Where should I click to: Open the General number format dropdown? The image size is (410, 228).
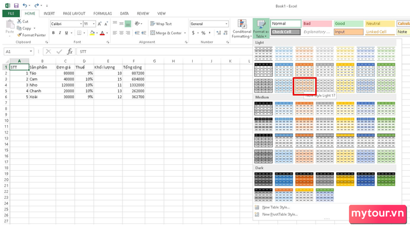click(227, 24)
